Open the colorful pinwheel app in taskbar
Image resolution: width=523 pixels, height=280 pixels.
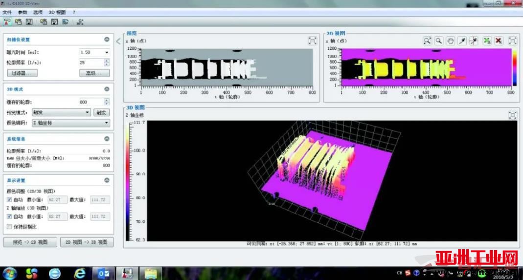pyautogui.click(x=32, y=274)
